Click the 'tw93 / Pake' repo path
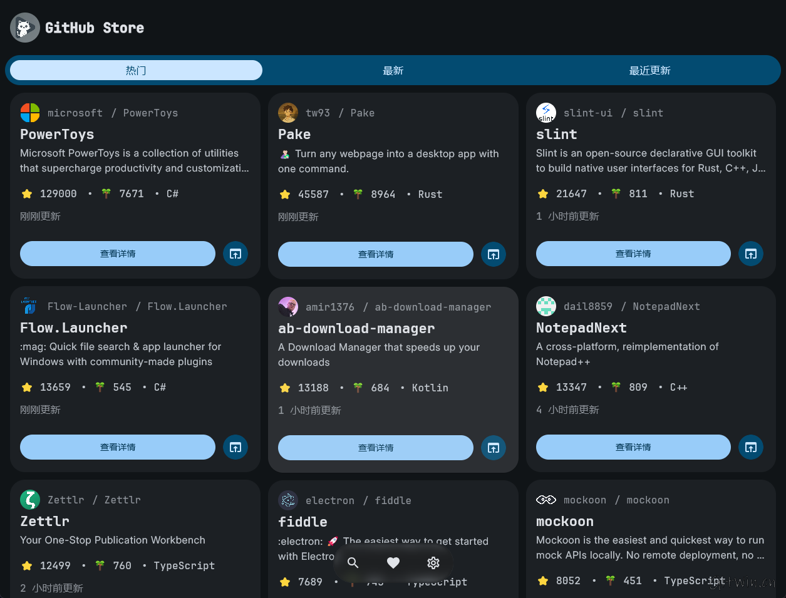Image resolution: width=786 pixels, height=598 pixels. point(340,113)
